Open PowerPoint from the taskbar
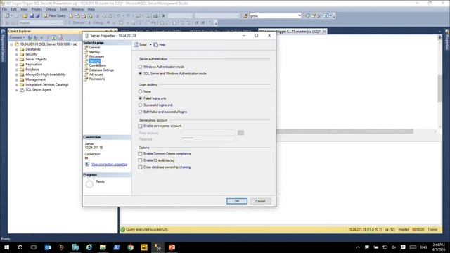The width and height of the screenshot is (450, 253). (x=172, y=247)
